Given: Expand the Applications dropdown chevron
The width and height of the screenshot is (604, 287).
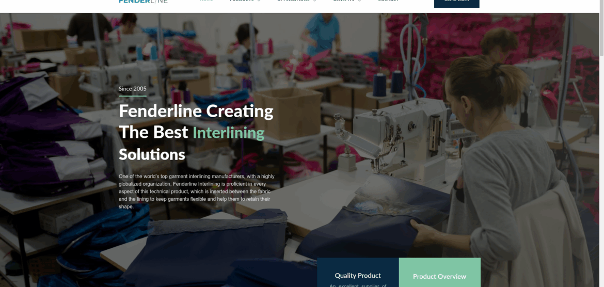Looking at the screenshot, I should 315,1.
